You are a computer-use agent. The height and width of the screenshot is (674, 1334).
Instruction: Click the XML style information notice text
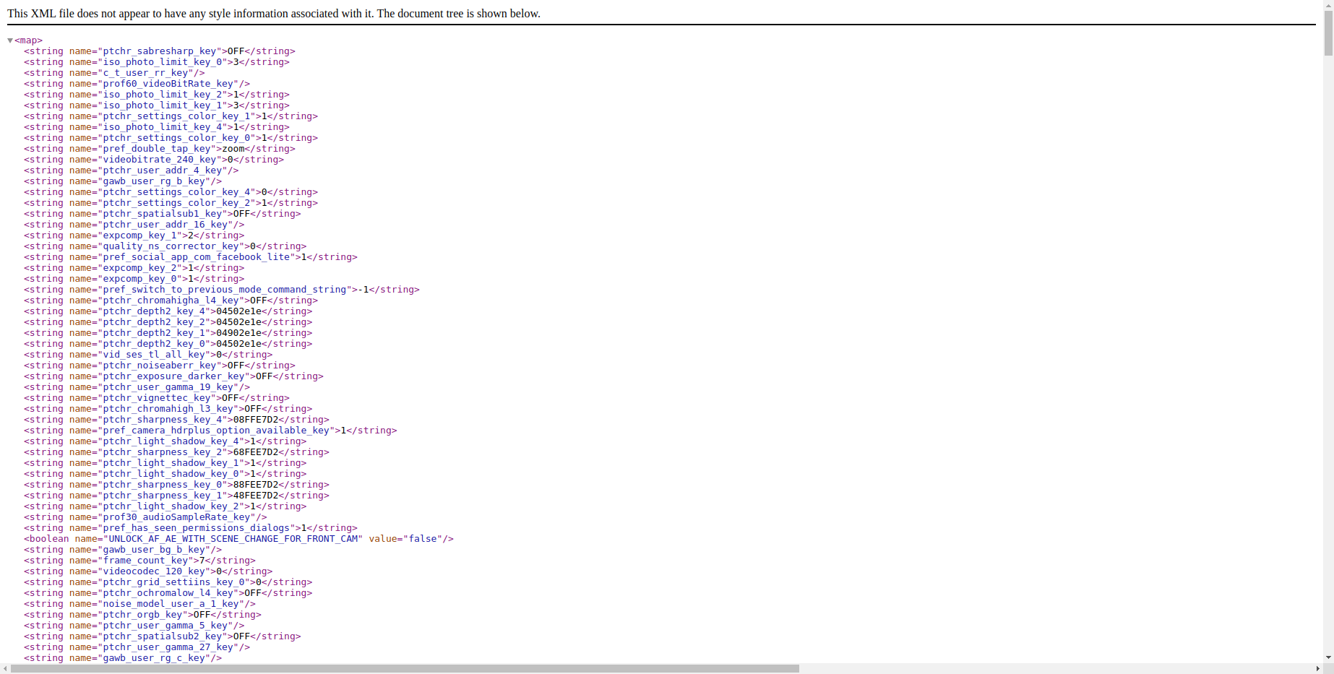tap(274, 13)
